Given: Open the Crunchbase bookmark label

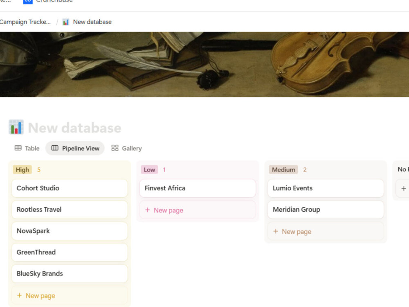Looking at the screenshot, I should pyautogui.click(x=54, y=1).
